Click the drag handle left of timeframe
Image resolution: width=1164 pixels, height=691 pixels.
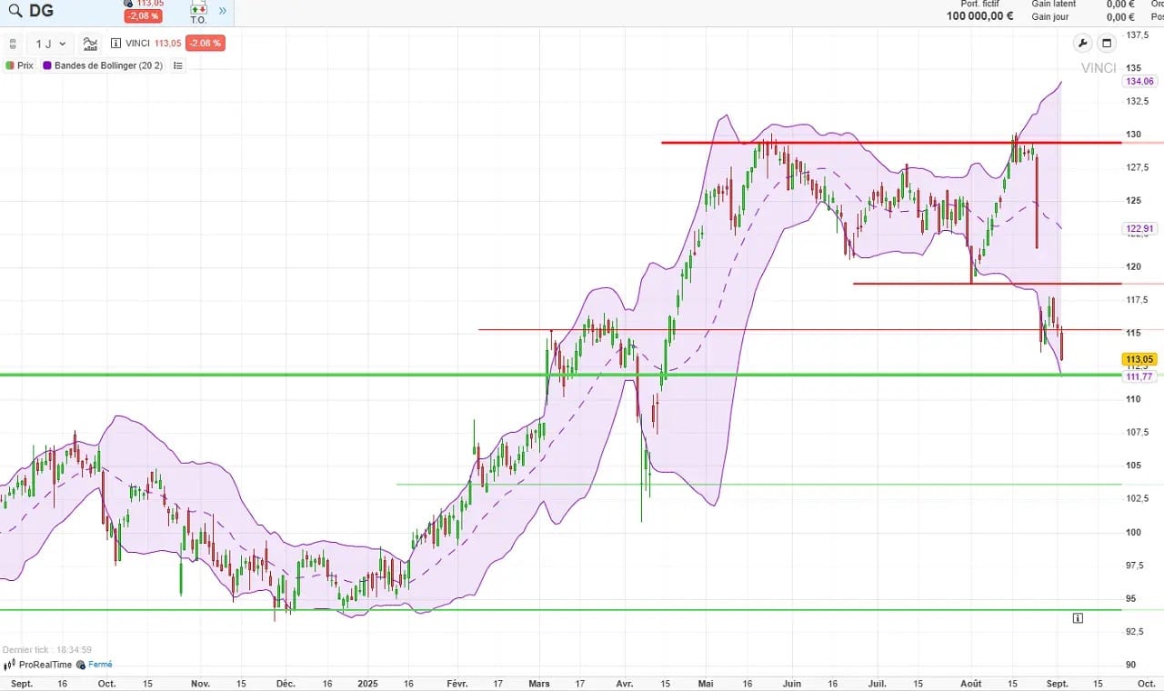pyautogui.click(x=14, y=44)
